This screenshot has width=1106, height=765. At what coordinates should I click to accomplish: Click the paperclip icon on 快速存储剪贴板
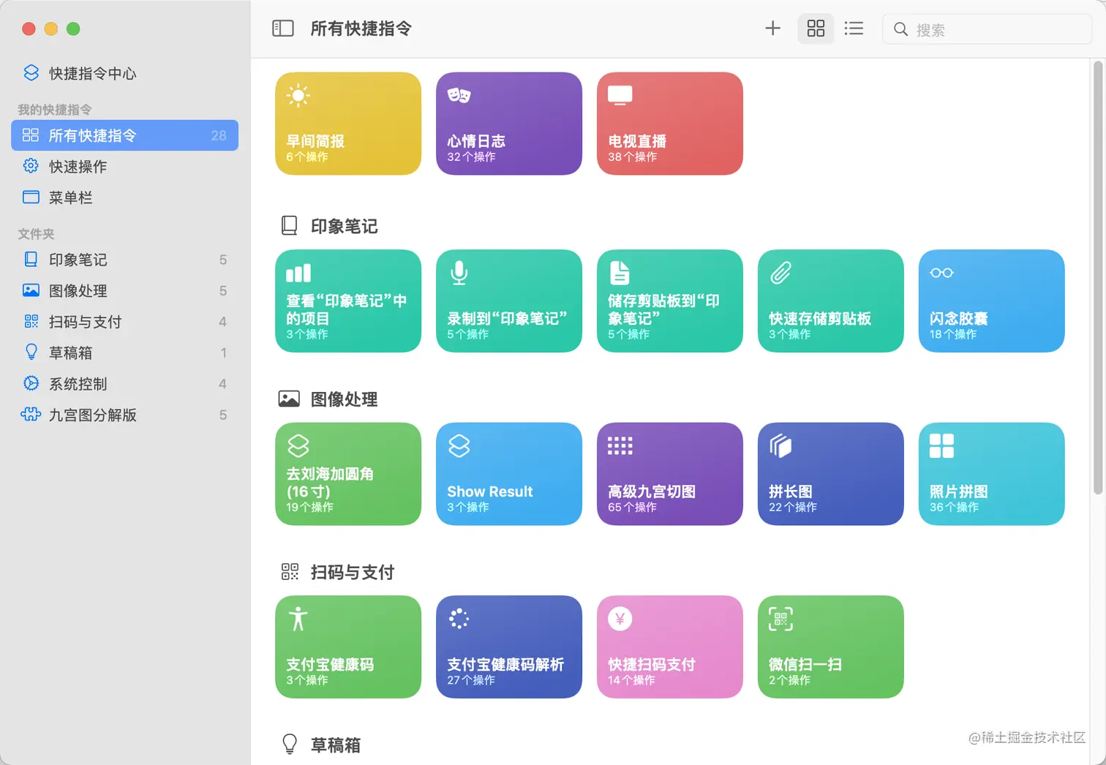click(780, 273)
